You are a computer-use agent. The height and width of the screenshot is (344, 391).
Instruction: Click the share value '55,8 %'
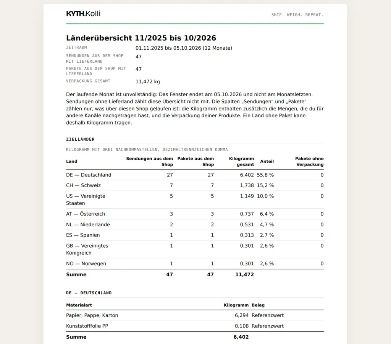[x=265, y=175]
